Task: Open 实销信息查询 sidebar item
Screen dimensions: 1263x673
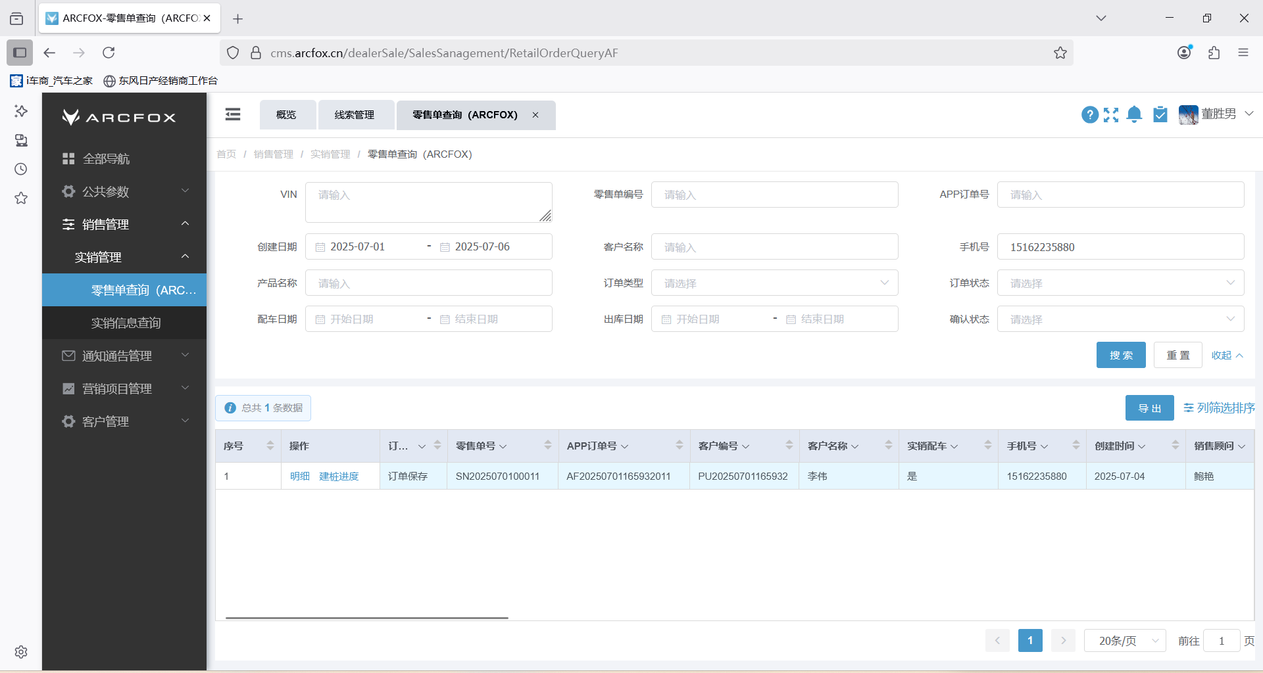Action: click(124, 323)
